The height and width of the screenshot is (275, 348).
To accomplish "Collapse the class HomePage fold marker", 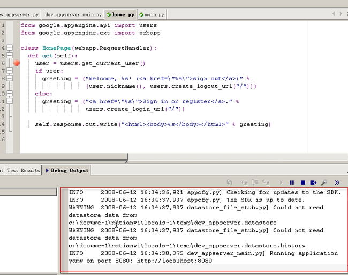I will point(10,48).
